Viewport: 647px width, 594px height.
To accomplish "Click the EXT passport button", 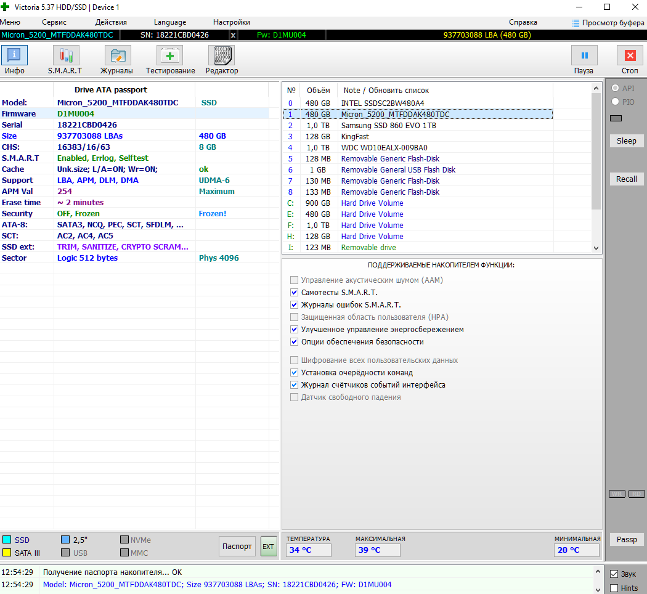I will tap(269, 546).
